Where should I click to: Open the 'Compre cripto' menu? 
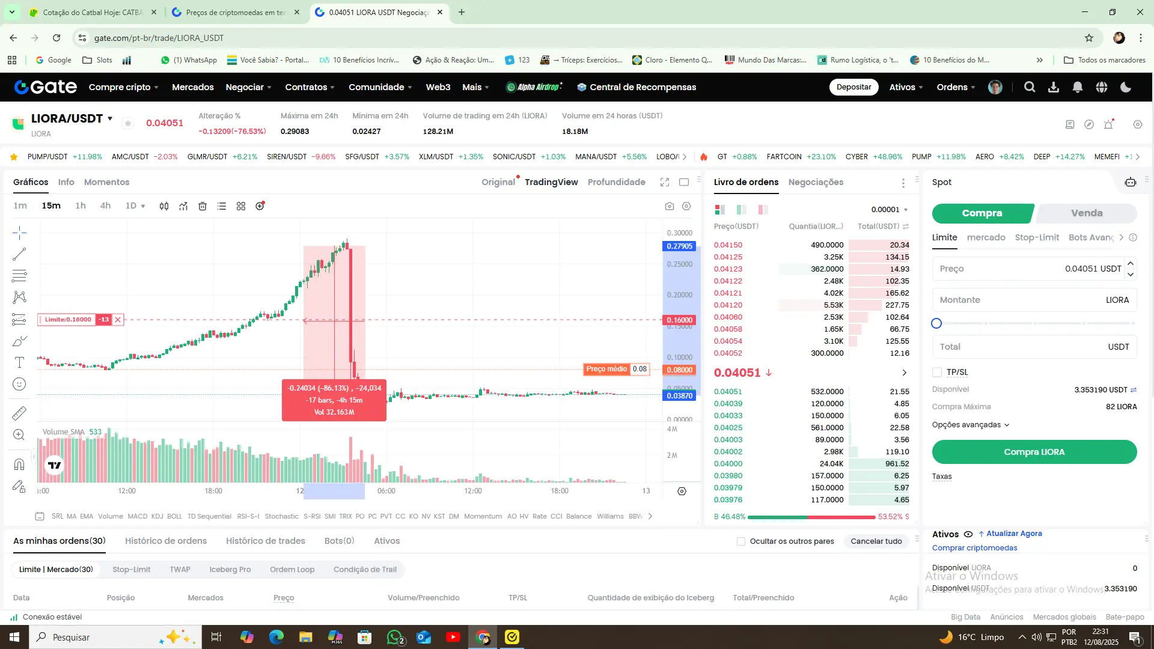[x=123, y=87]
